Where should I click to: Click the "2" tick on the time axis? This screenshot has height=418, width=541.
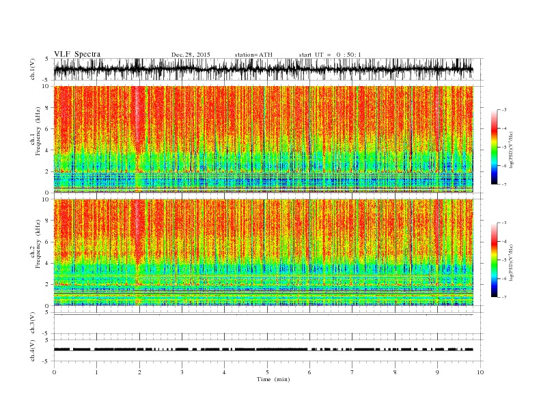tap(139, 372)
